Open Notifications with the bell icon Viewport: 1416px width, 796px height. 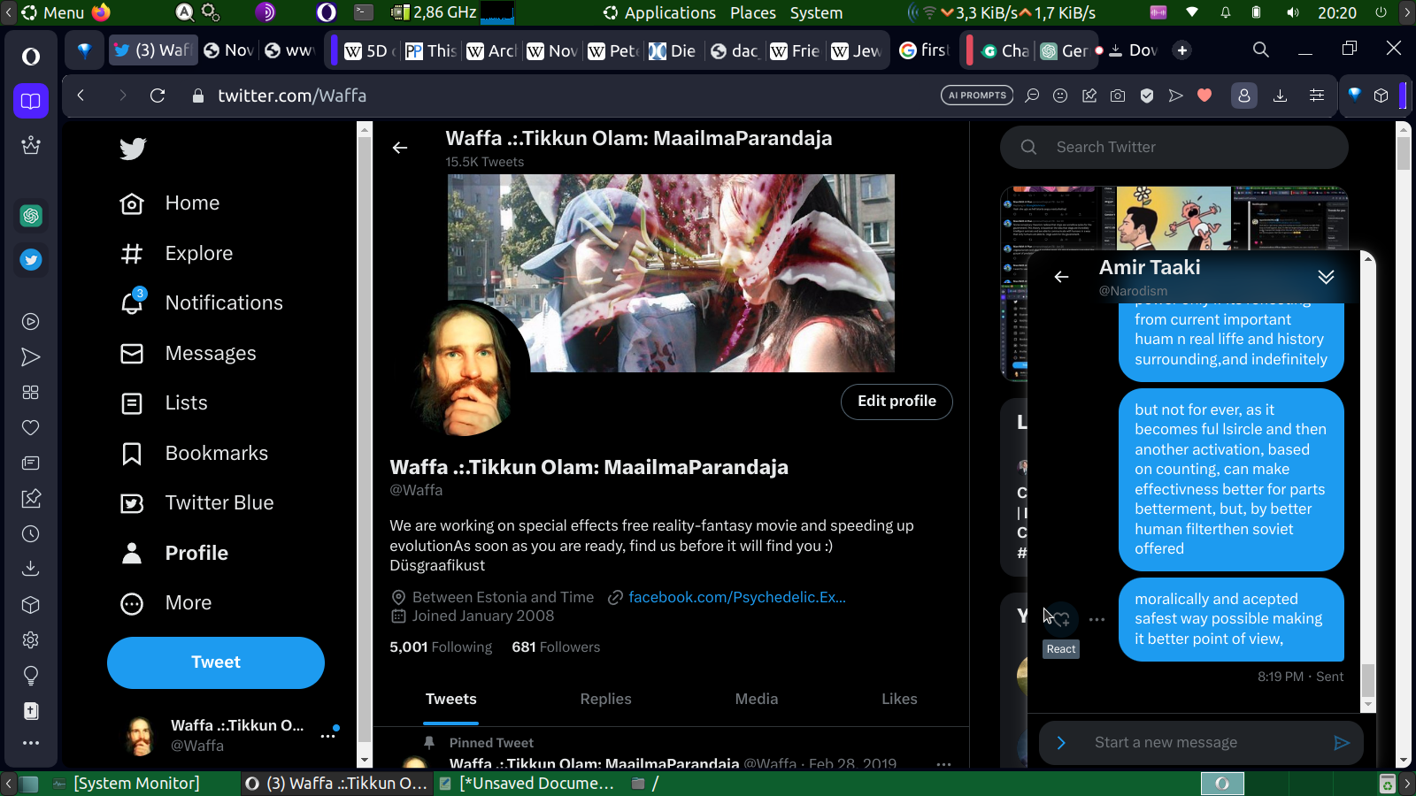pos(132,302)
